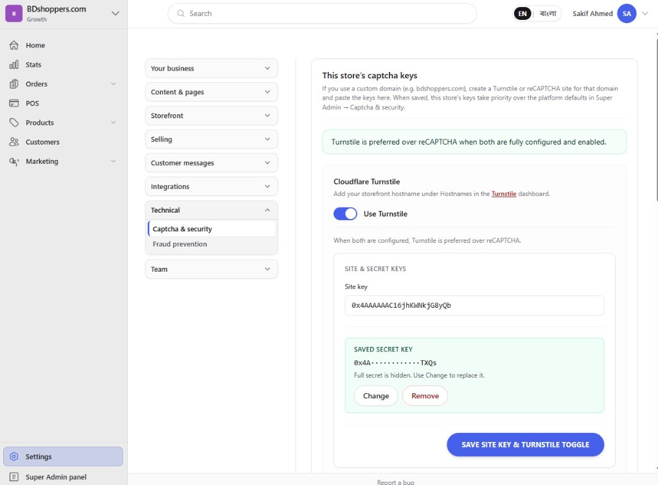The height and width of the screenshot is (485, 658).
Task: Click the Products tag icon
Action: pos(14,123)
